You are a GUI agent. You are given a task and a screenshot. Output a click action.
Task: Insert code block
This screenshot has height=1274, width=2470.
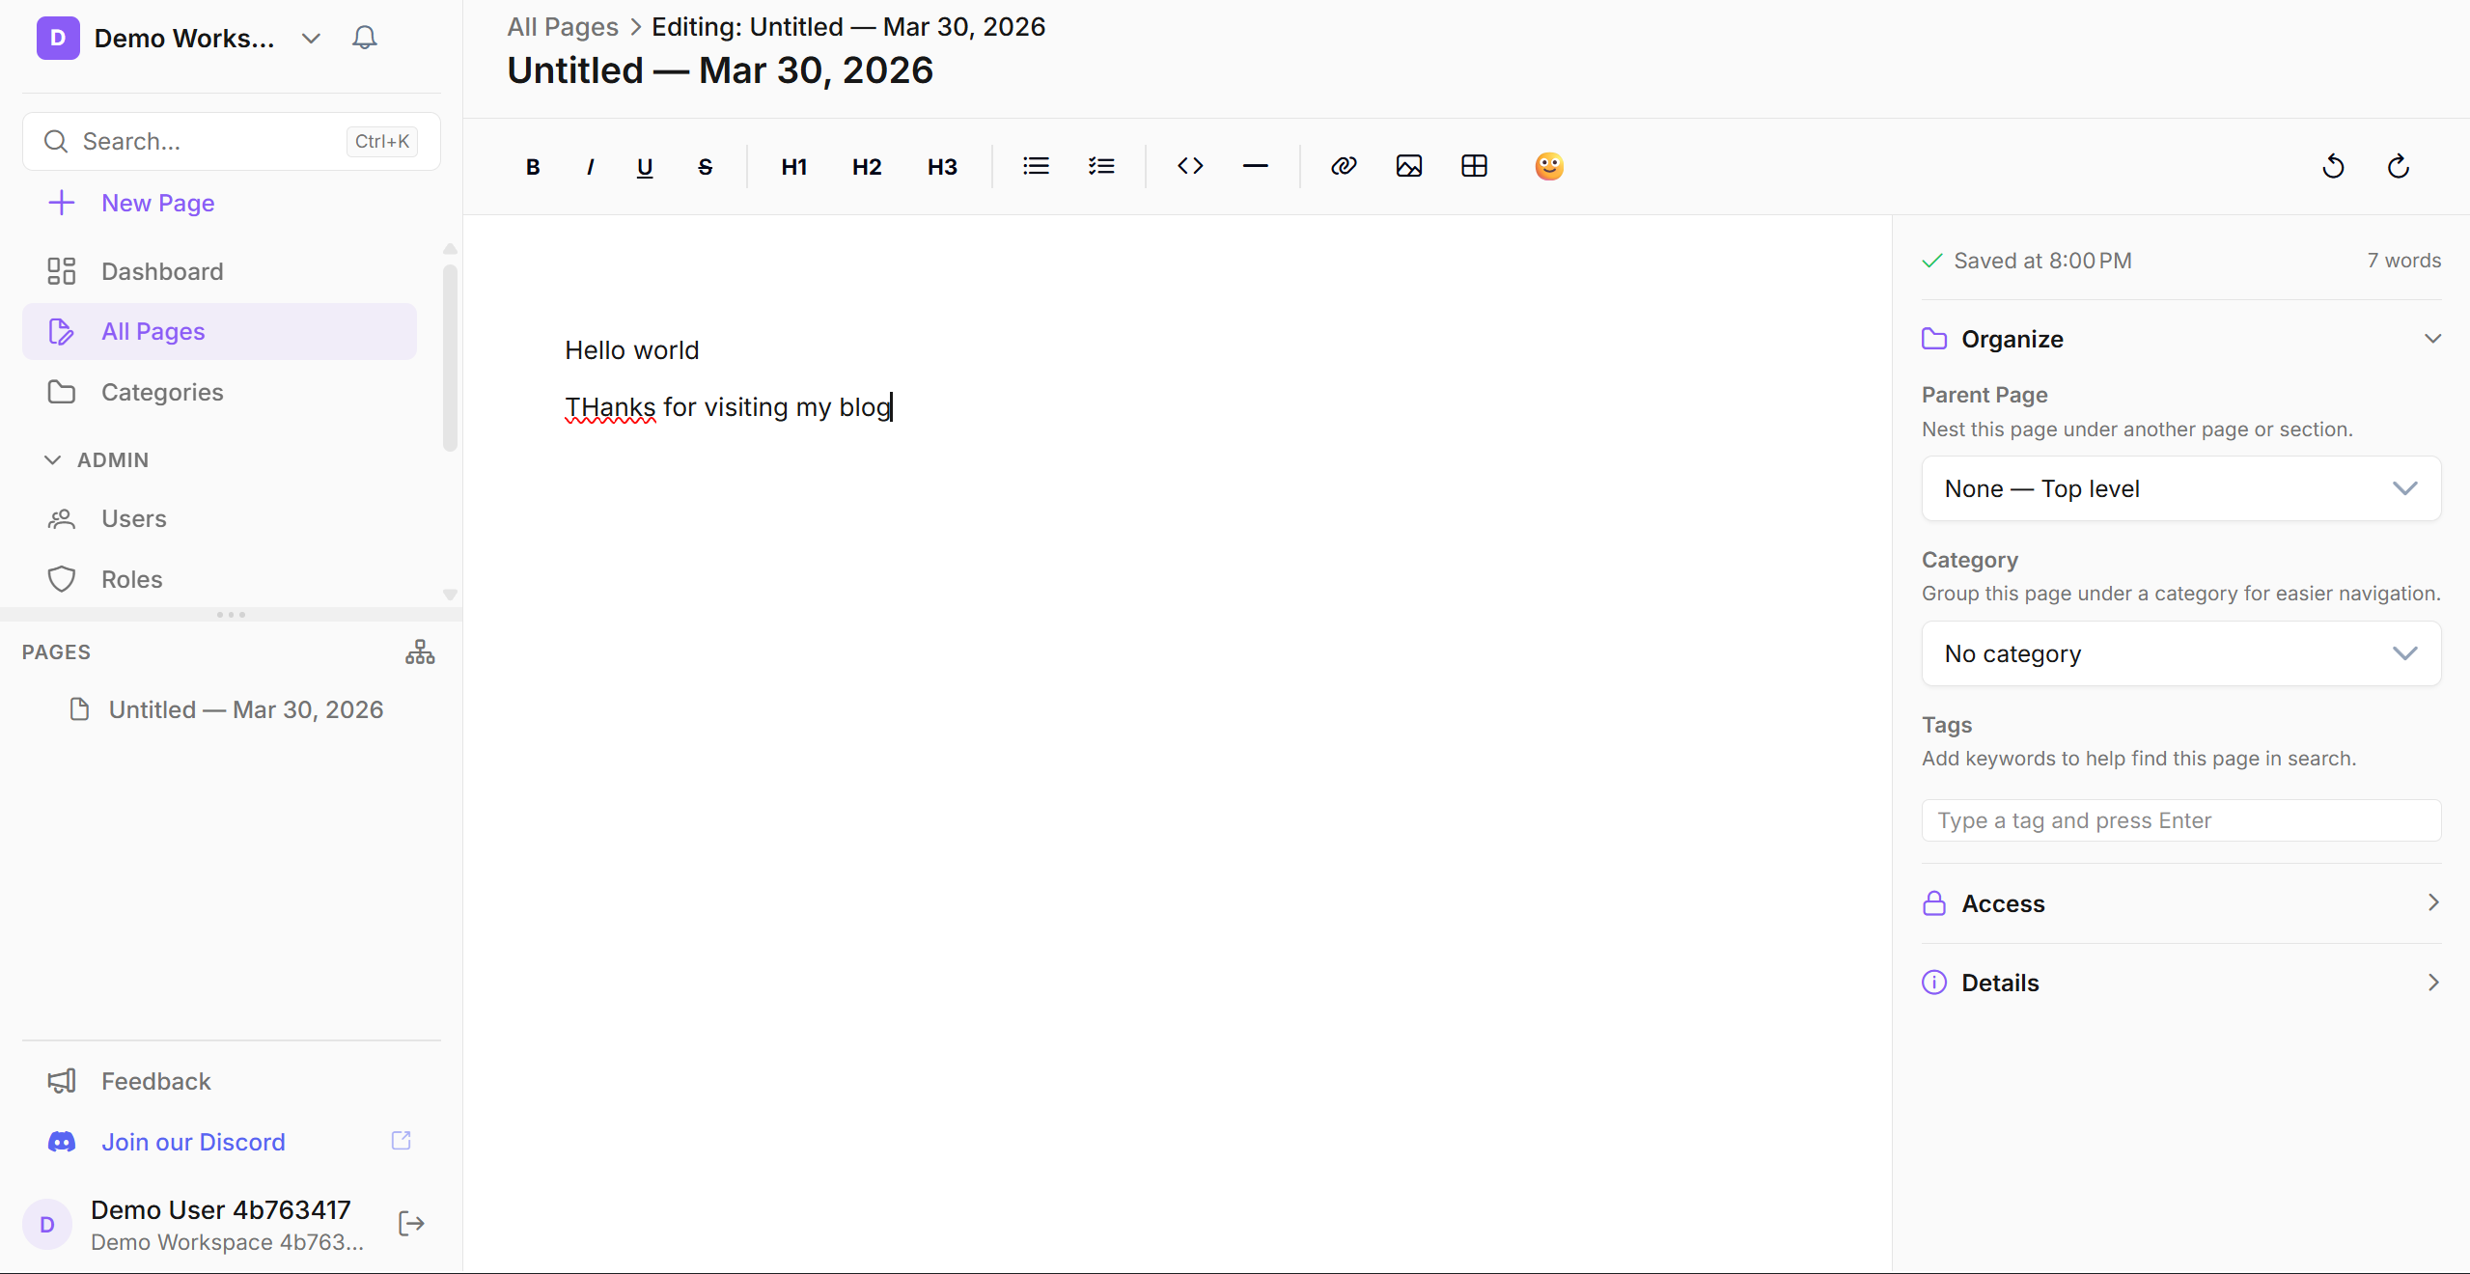[1190, 166]
